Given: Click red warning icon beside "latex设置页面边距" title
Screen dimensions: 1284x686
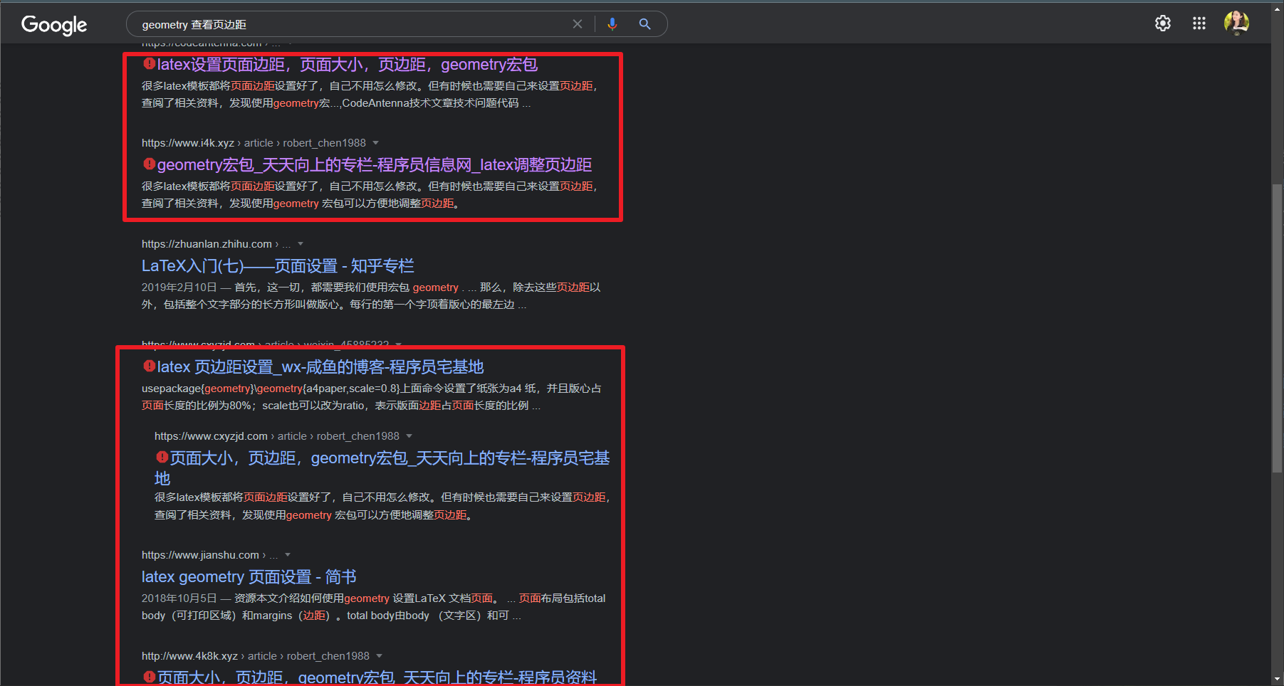Looking at the screenshot, I should [x=149, y=63].
